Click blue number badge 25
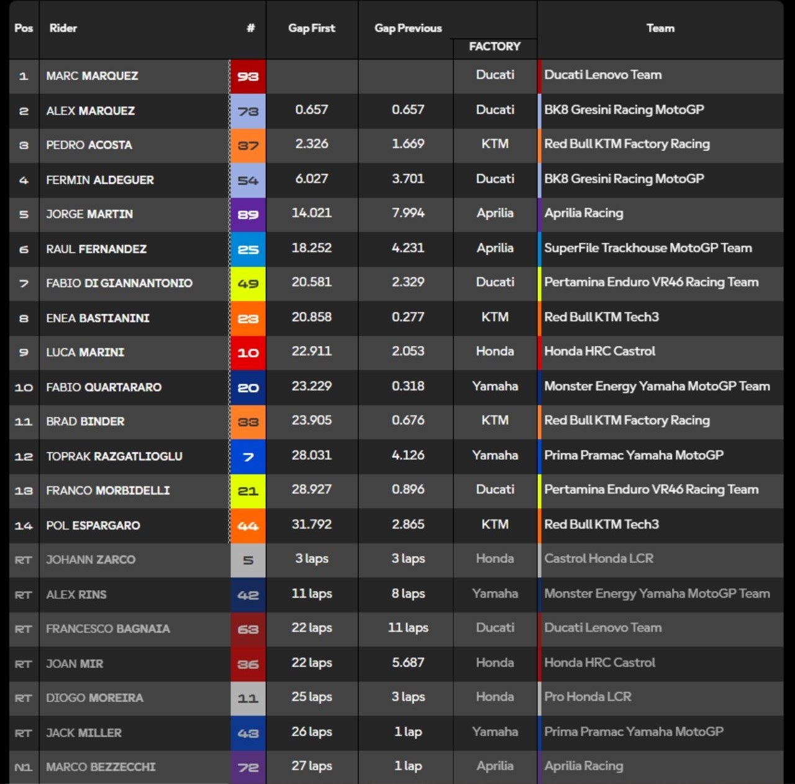This screenshot has height=784, width=795. (248, 249)
